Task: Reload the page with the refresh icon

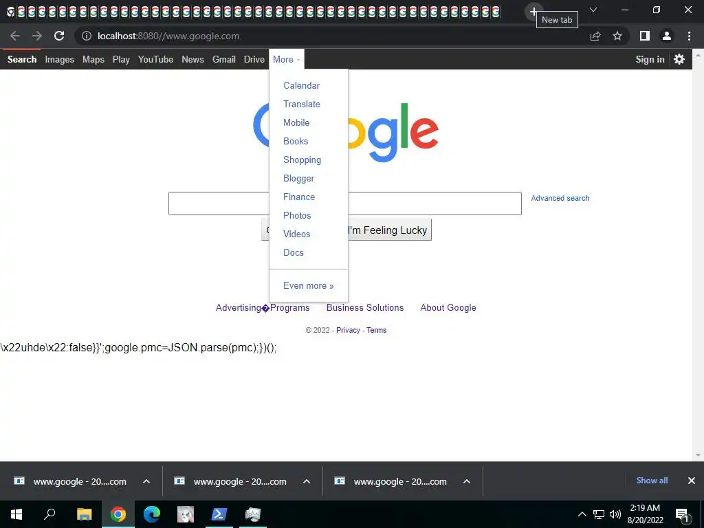Action: 59,36
